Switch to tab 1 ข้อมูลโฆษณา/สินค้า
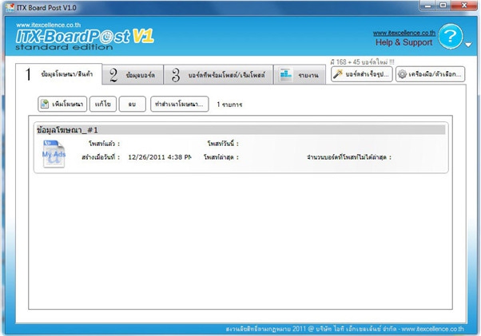This screenshot has height=336, width=481. click(58, 74)
